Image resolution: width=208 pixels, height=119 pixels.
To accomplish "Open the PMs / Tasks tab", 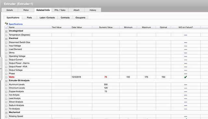I will pos(60,10).
